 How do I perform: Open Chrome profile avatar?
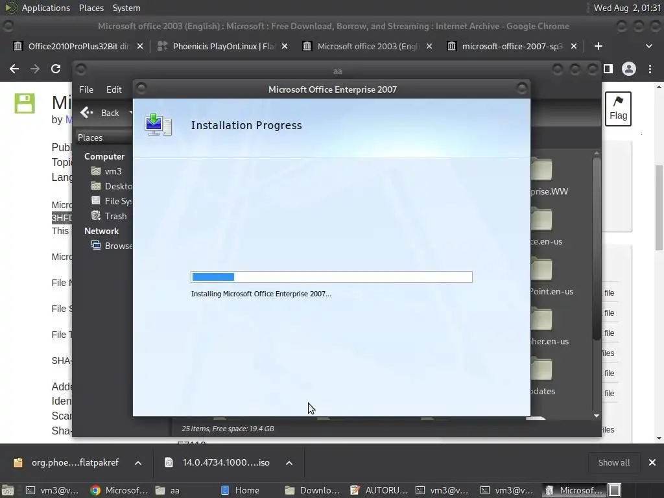click(629, 69)
